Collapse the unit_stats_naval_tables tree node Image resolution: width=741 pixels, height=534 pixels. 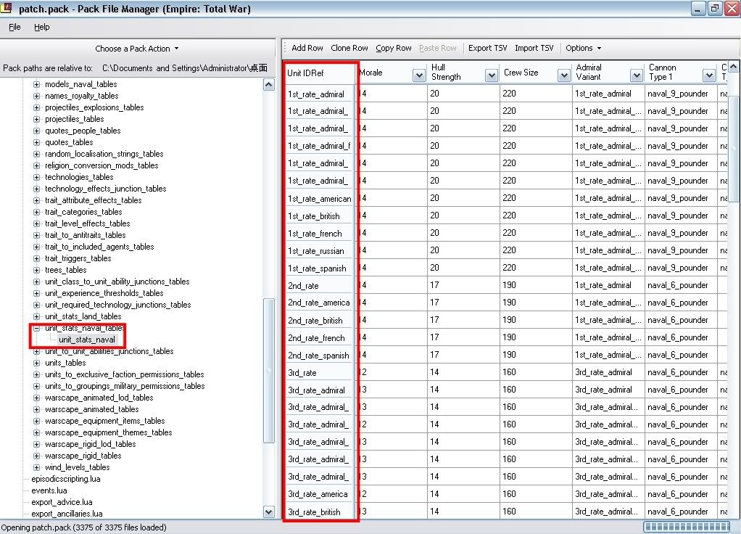click(37, 328)
